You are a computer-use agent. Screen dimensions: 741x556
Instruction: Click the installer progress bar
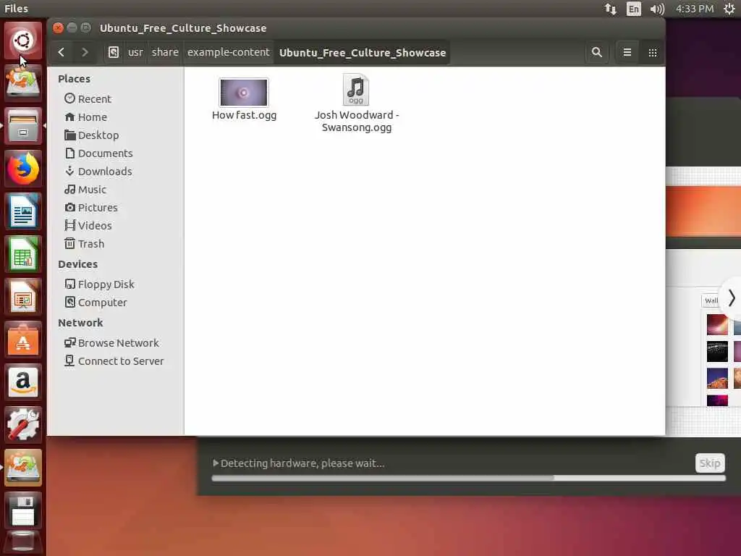pos(468,479)
